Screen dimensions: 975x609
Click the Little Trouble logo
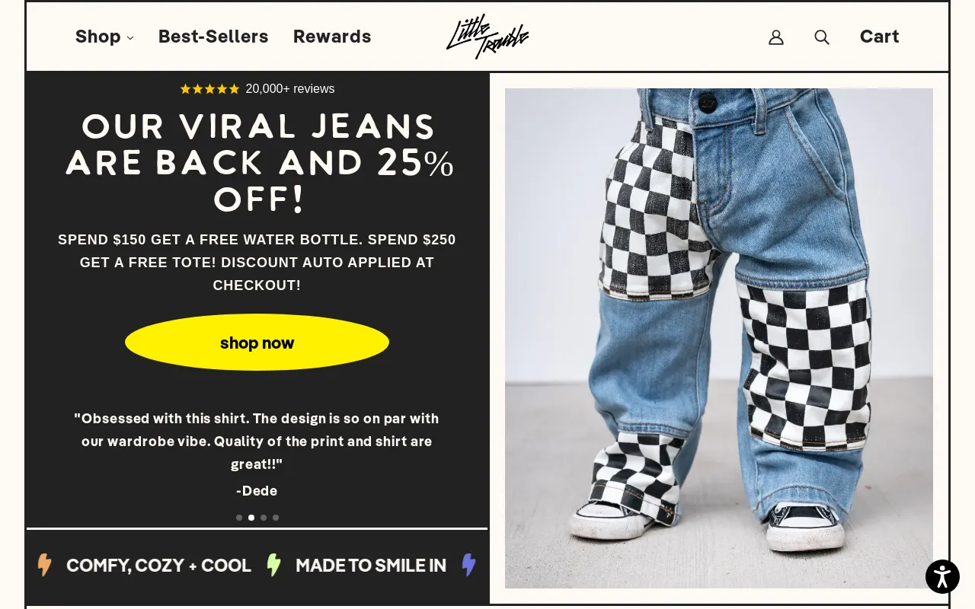(x=487, y=37)
